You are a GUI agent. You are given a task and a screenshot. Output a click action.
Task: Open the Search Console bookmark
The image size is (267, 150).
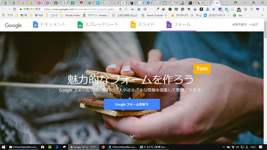click(x=155, y=15)
